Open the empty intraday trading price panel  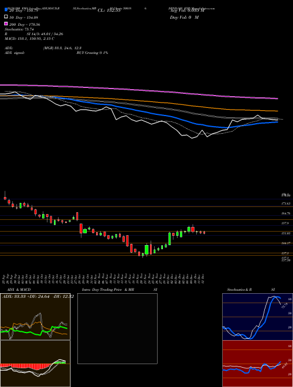coord(117,328)
